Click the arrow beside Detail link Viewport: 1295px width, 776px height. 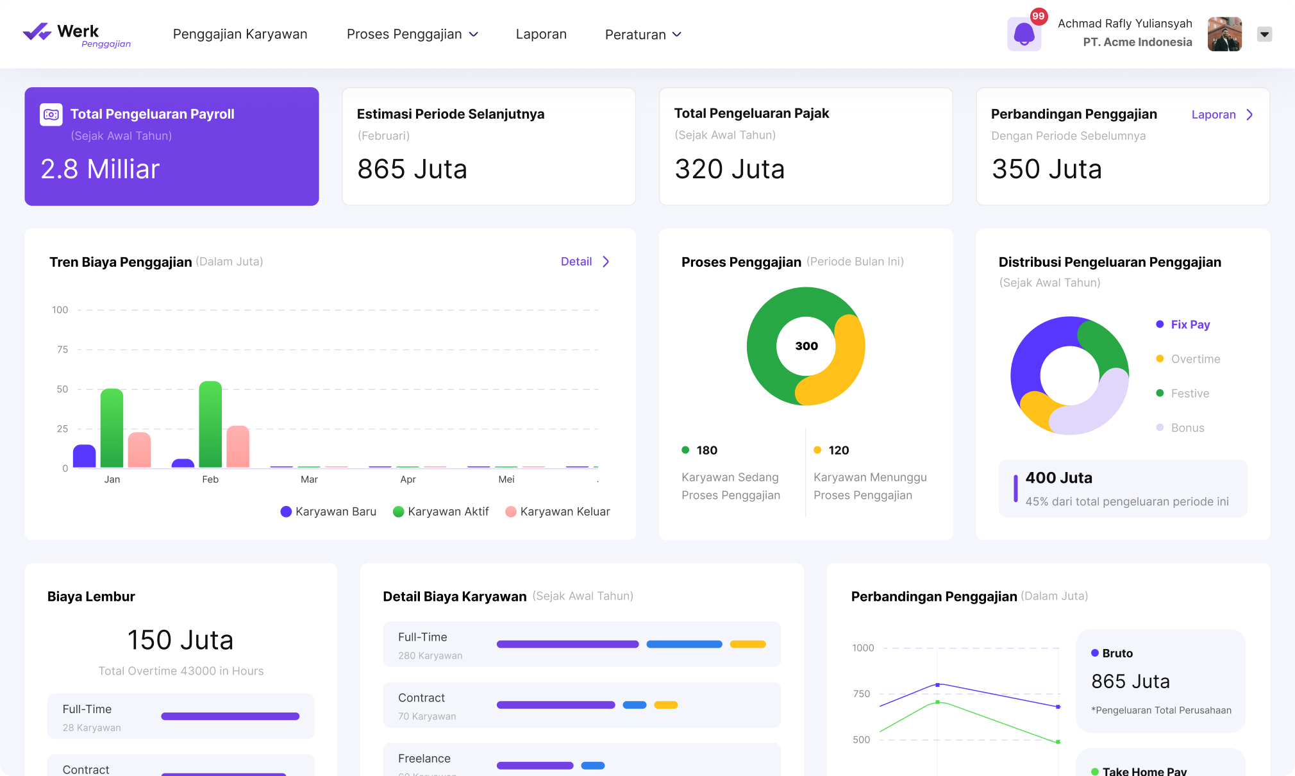606,262
